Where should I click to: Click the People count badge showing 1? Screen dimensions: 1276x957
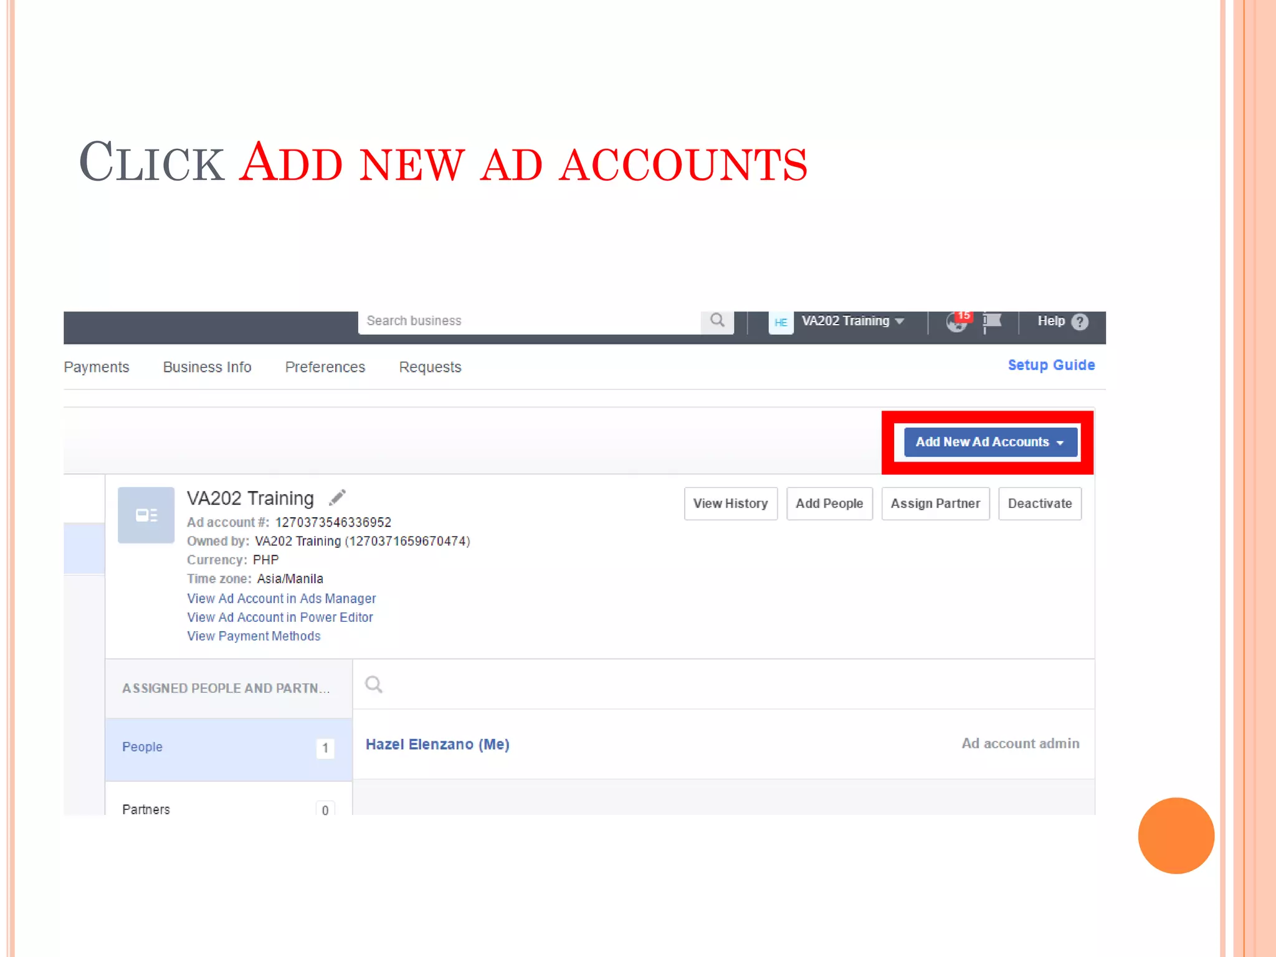click(x=325, y=748)
